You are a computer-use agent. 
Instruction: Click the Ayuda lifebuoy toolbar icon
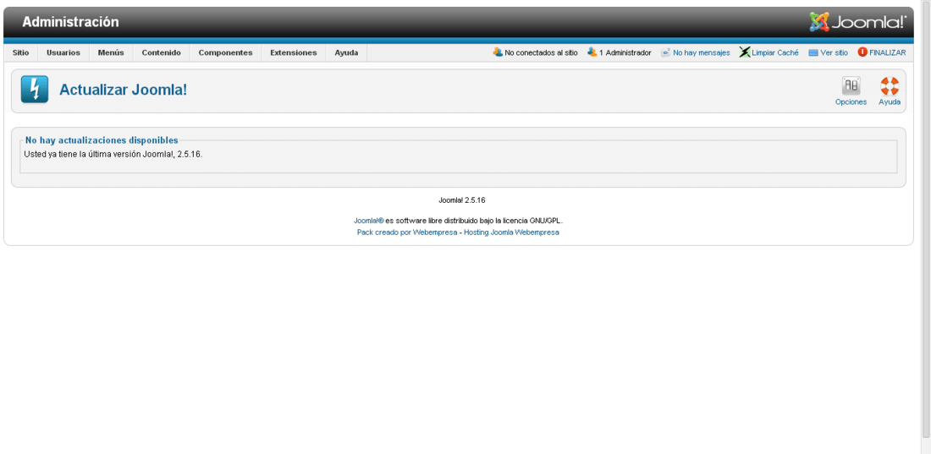[x=890, y=86]
